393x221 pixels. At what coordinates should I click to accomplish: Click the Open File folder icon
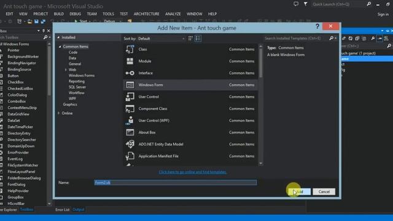point(29,21)
